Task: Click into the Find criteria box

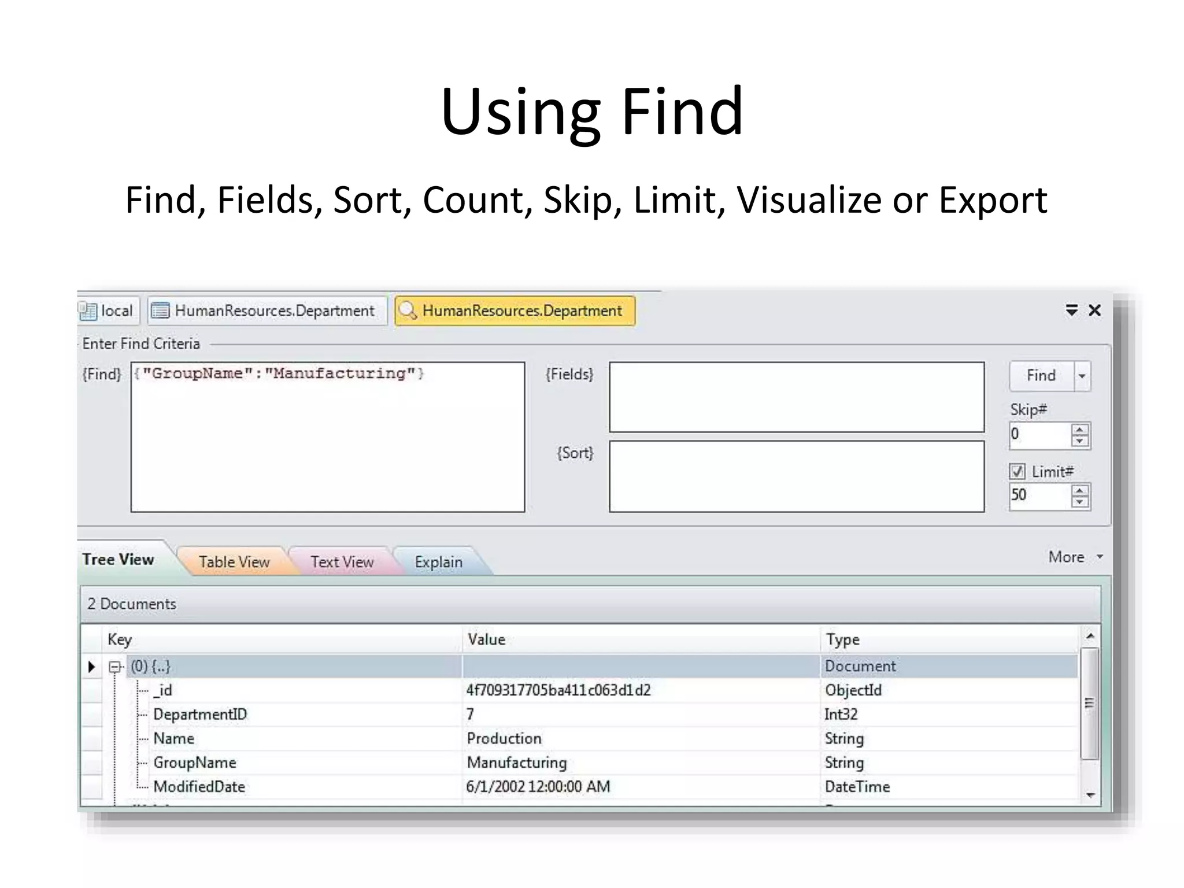Action: pos(328,437)
